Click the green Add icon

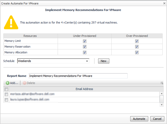point(8,83)
